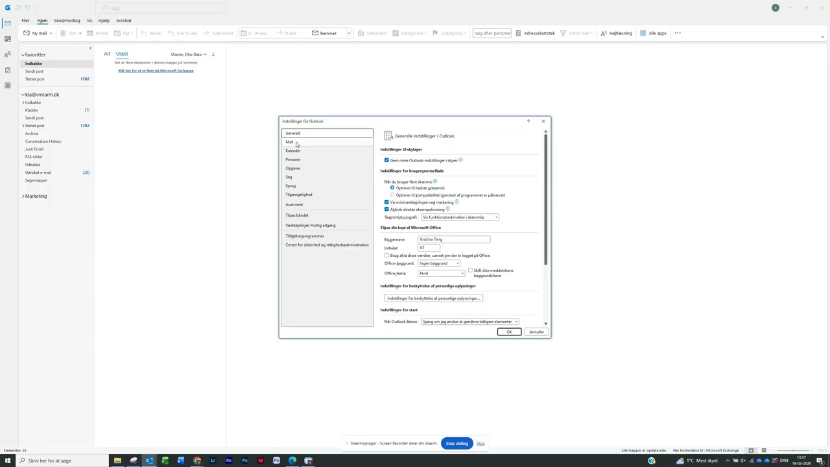
Task: Click the Ny mail envelope button
Action: click(x=35, y=33)
